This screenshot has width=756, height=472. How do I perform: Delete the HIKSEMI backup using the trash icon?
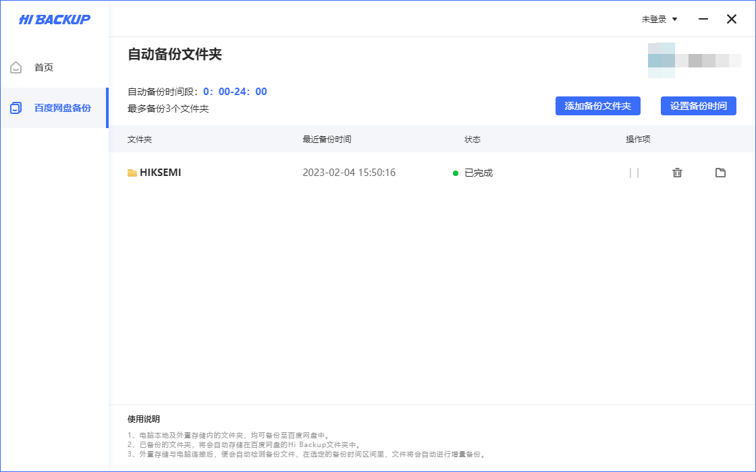click(677, 173)
